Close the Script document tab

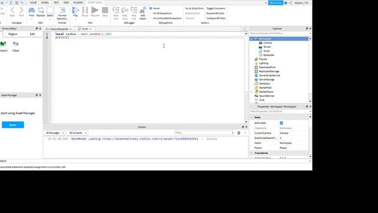90,29
